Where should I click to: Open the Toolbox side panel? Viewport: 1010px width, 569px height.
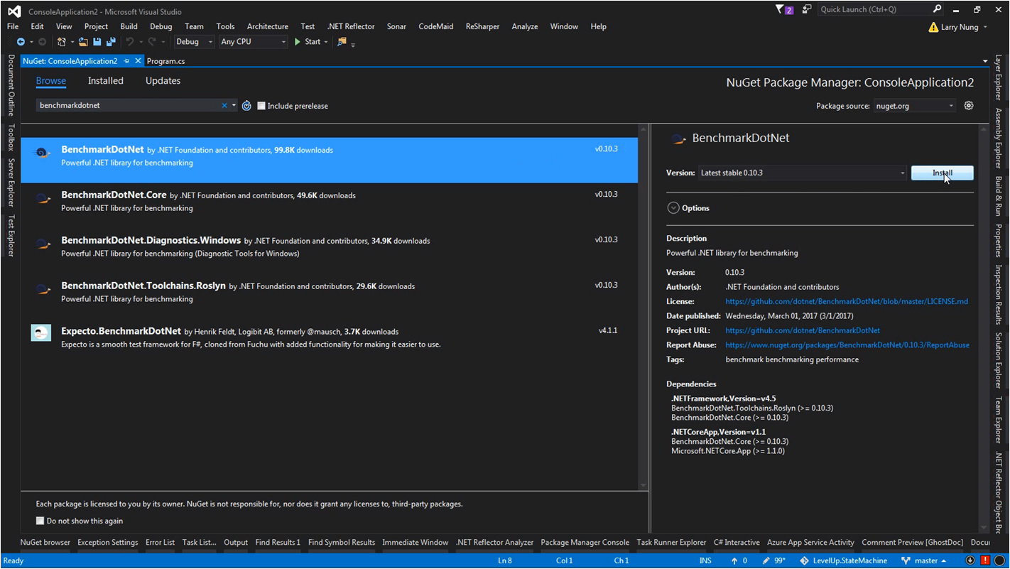point(11,137)
